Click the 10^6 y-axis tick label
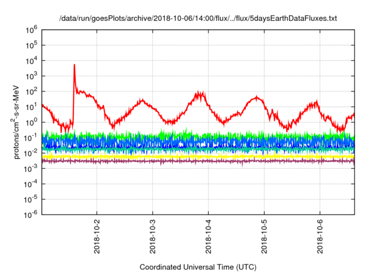The image size is (391, 273). (x=31, y=30)
